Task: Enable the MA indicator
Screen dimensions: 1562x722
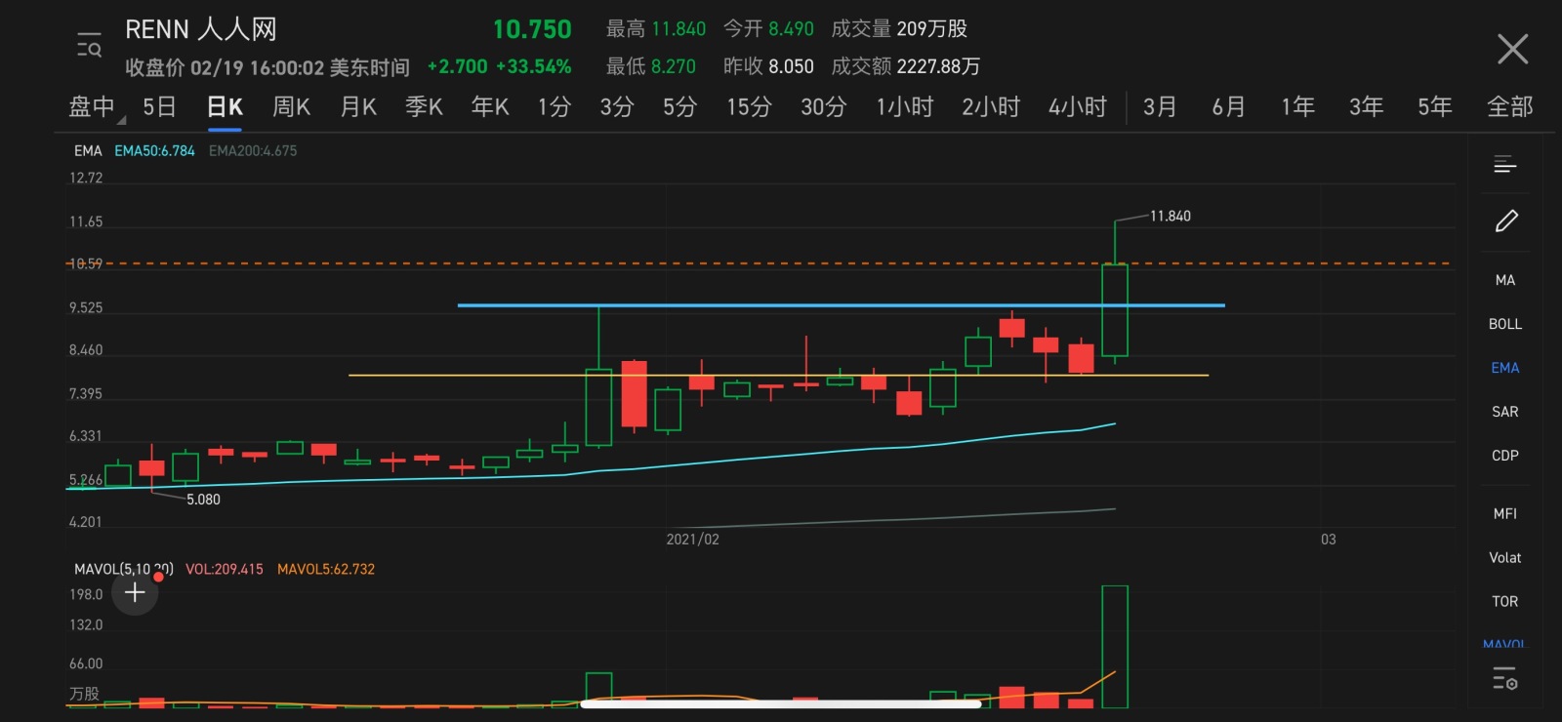Action: 1505,280
